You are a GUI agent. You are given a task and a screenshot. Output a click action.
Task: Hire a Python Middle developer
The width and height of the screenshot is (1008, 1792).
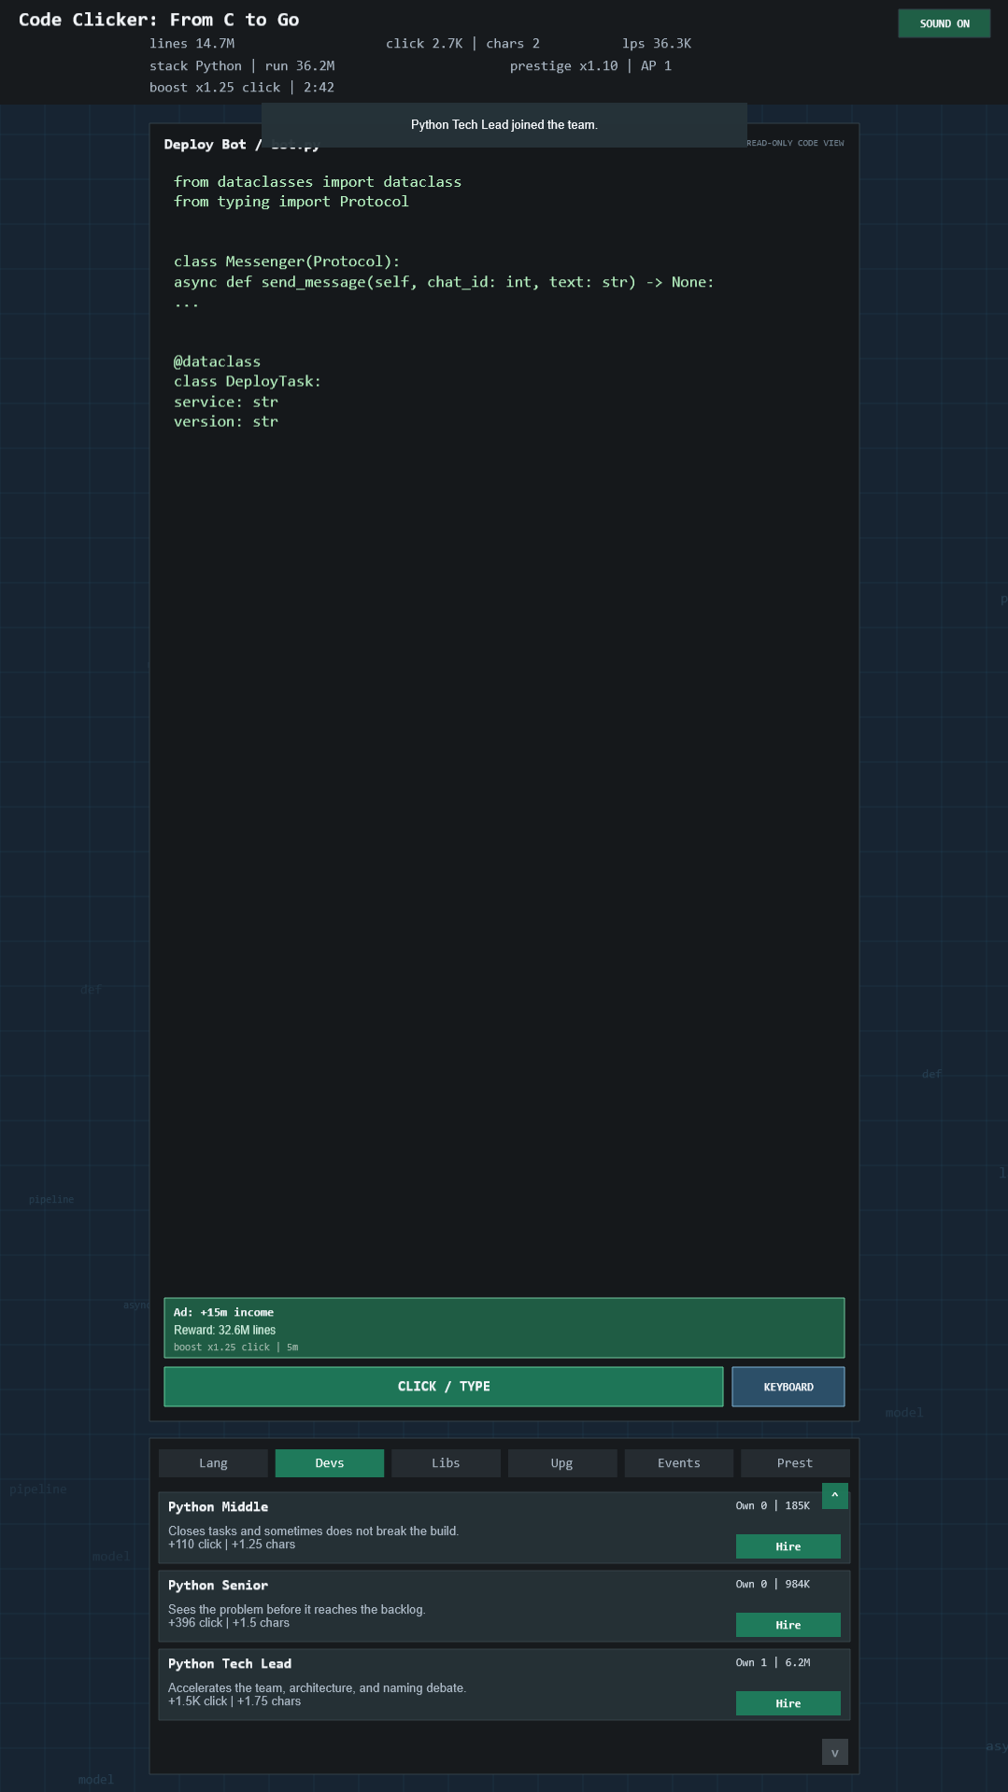pyautogui.click(x=788, y=1546)
